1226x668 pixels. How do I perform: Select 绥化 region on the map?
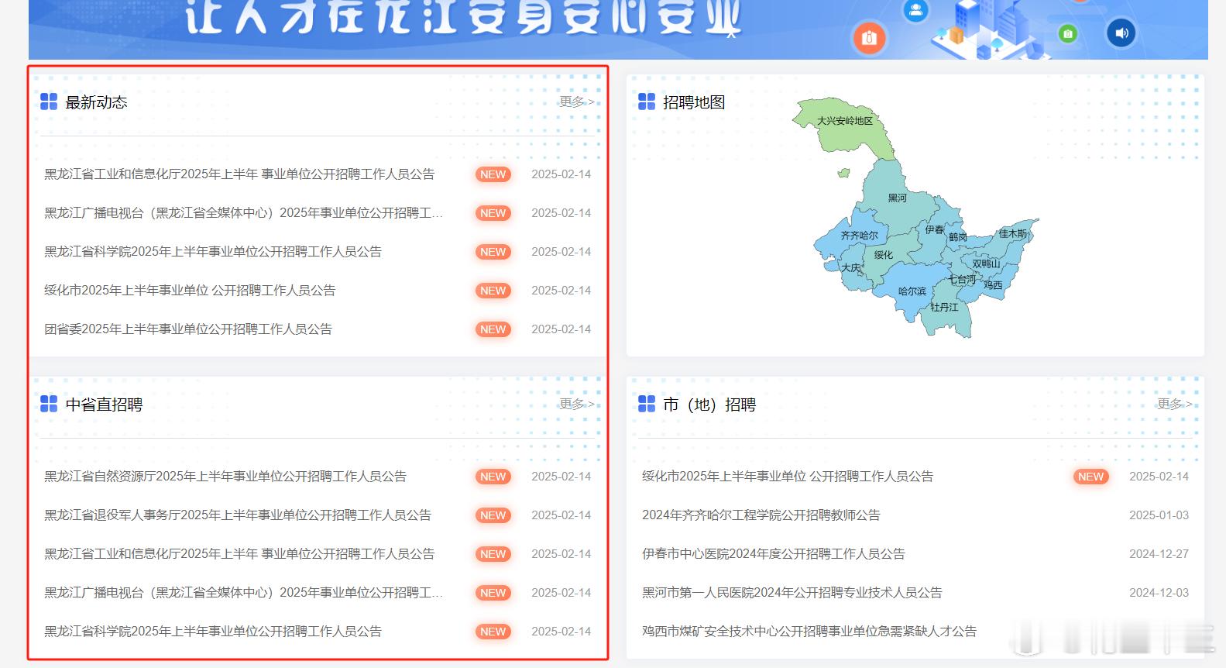pos(884,255)
